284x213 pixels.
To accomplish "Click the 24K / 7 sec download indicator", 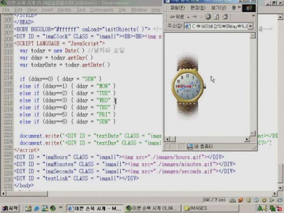I will pyautogui.click(x=214, y=200).
